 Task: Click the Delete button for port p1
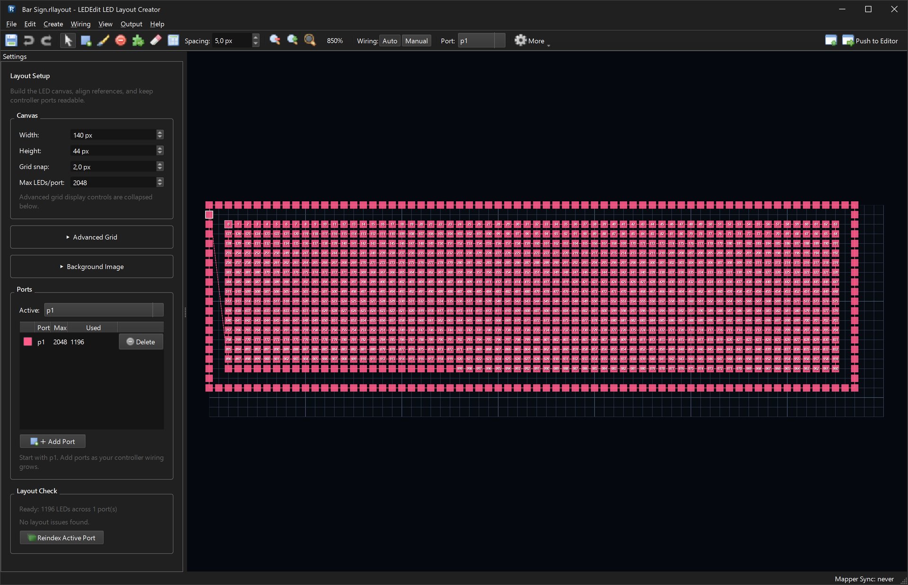click(141, 342)
